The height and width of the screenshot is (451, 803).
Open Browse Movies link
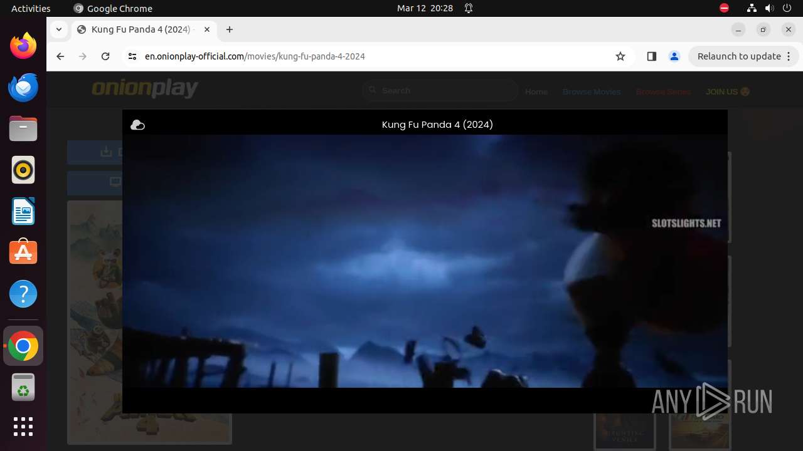(x=592, y=91)
